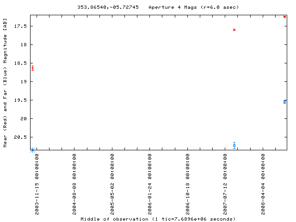Click the date label 2007-07-12 00:00:00
The height and width of the screenshot is (222, 296).
click(x=225, y=184)
